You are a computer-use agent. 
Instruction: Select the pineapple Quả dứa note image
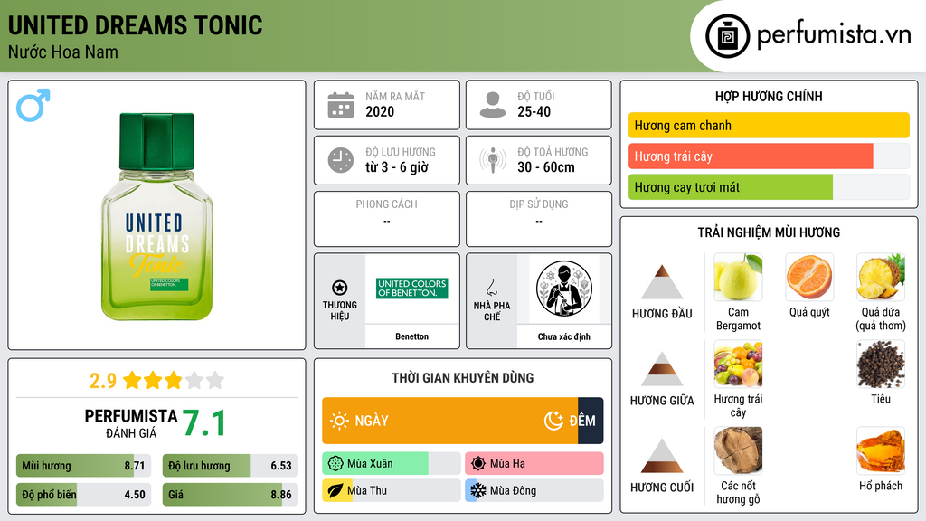pyautogui.click(x=881, y=277)
